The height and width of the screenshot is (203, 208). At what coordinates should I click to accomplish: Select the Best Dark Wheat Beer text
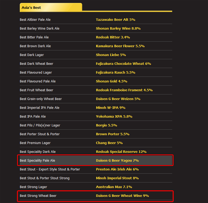36,64
